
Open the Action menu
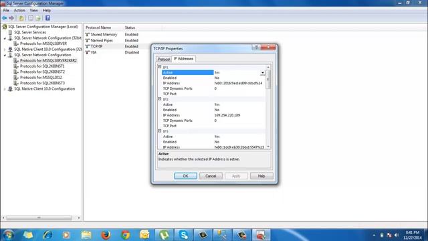click(19, 11)
